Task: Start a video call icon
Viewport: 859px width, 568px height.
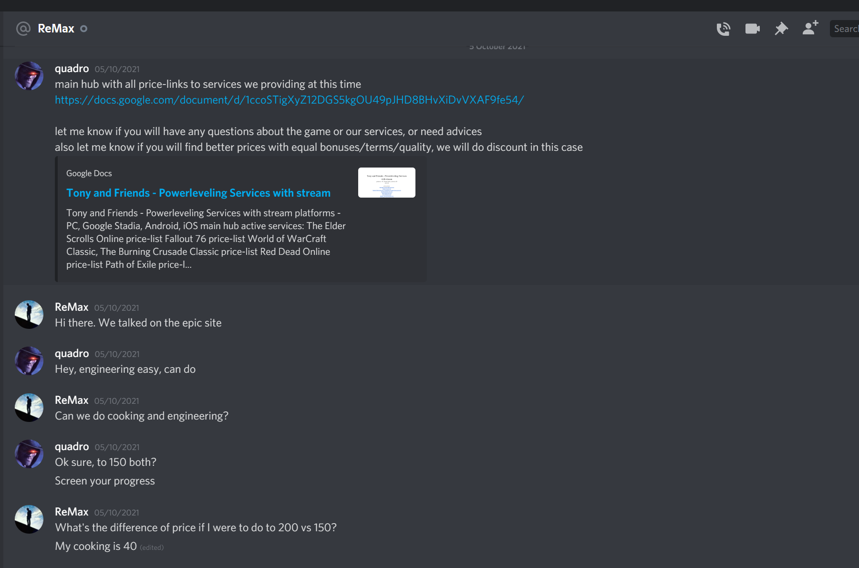Action: click(752, 29)
